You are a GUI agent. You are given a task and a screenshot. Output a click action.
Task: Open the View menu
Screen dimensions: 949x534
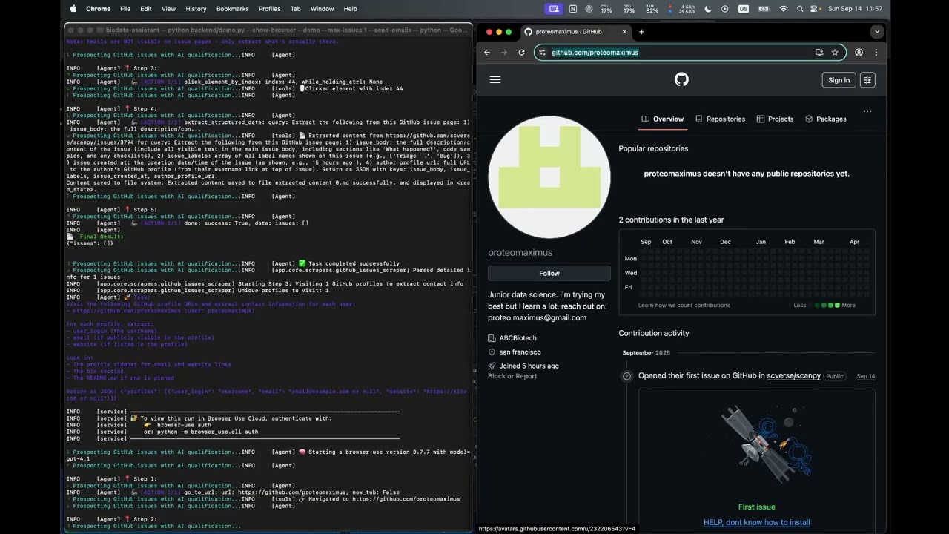click(x=168, y=9)
